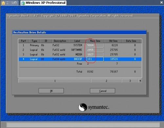Edit New Size field for SOFTWARE partition

pos(95,50)
